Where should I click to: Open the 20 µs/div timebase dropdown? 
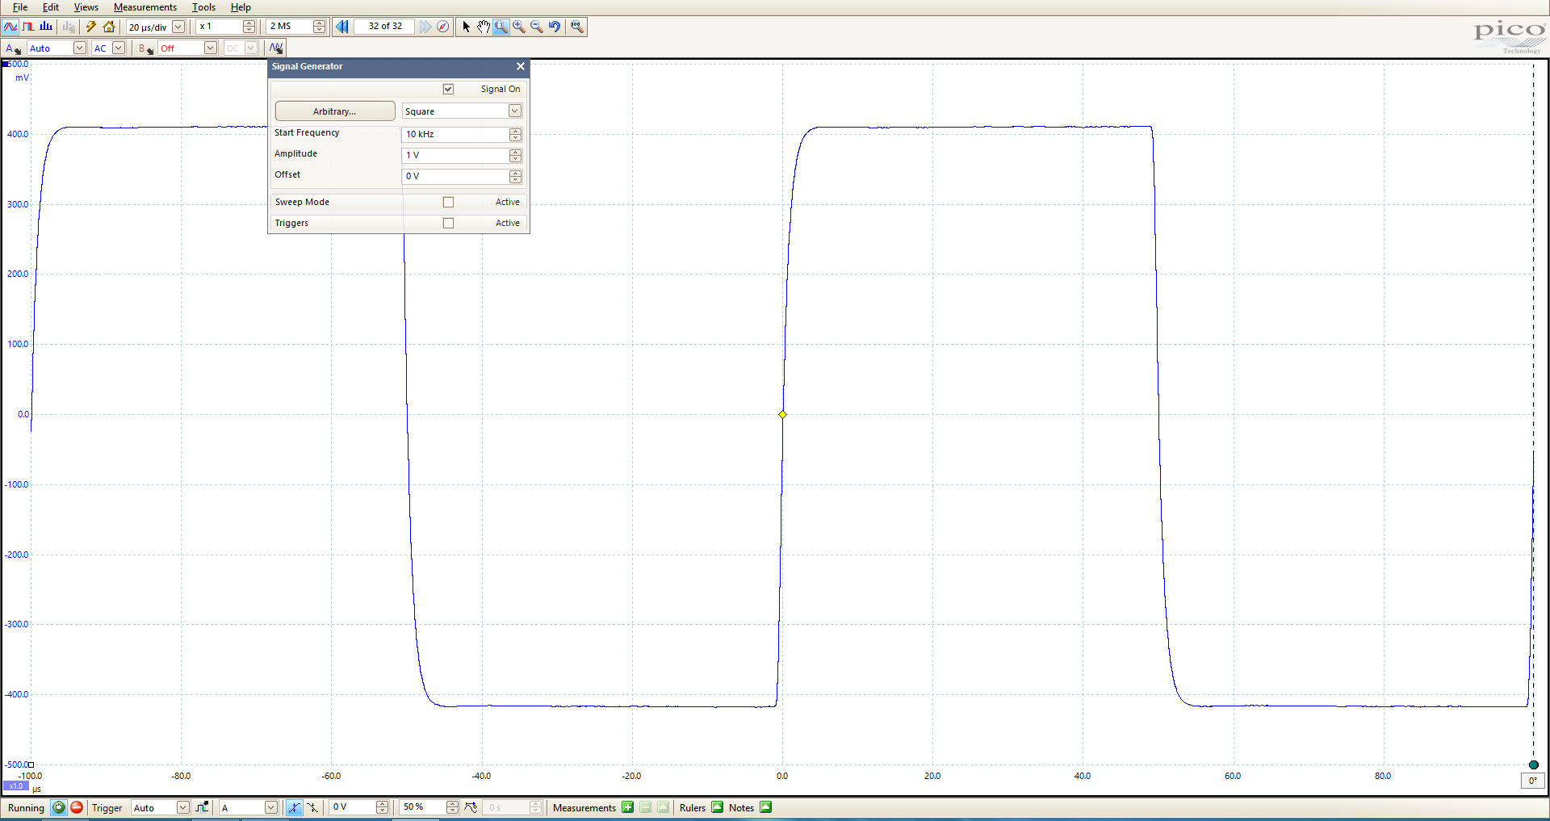click(178, 27)
